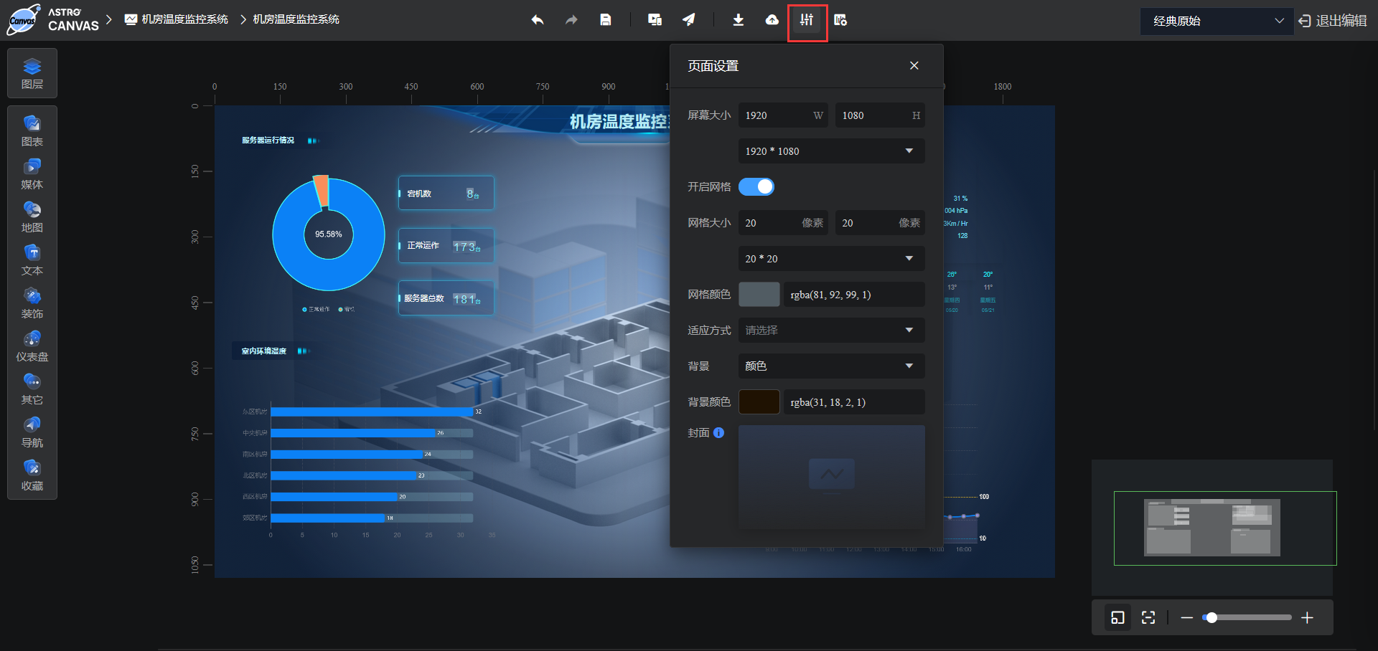Click the last toolbar icon after page settings

pos(840,20)
